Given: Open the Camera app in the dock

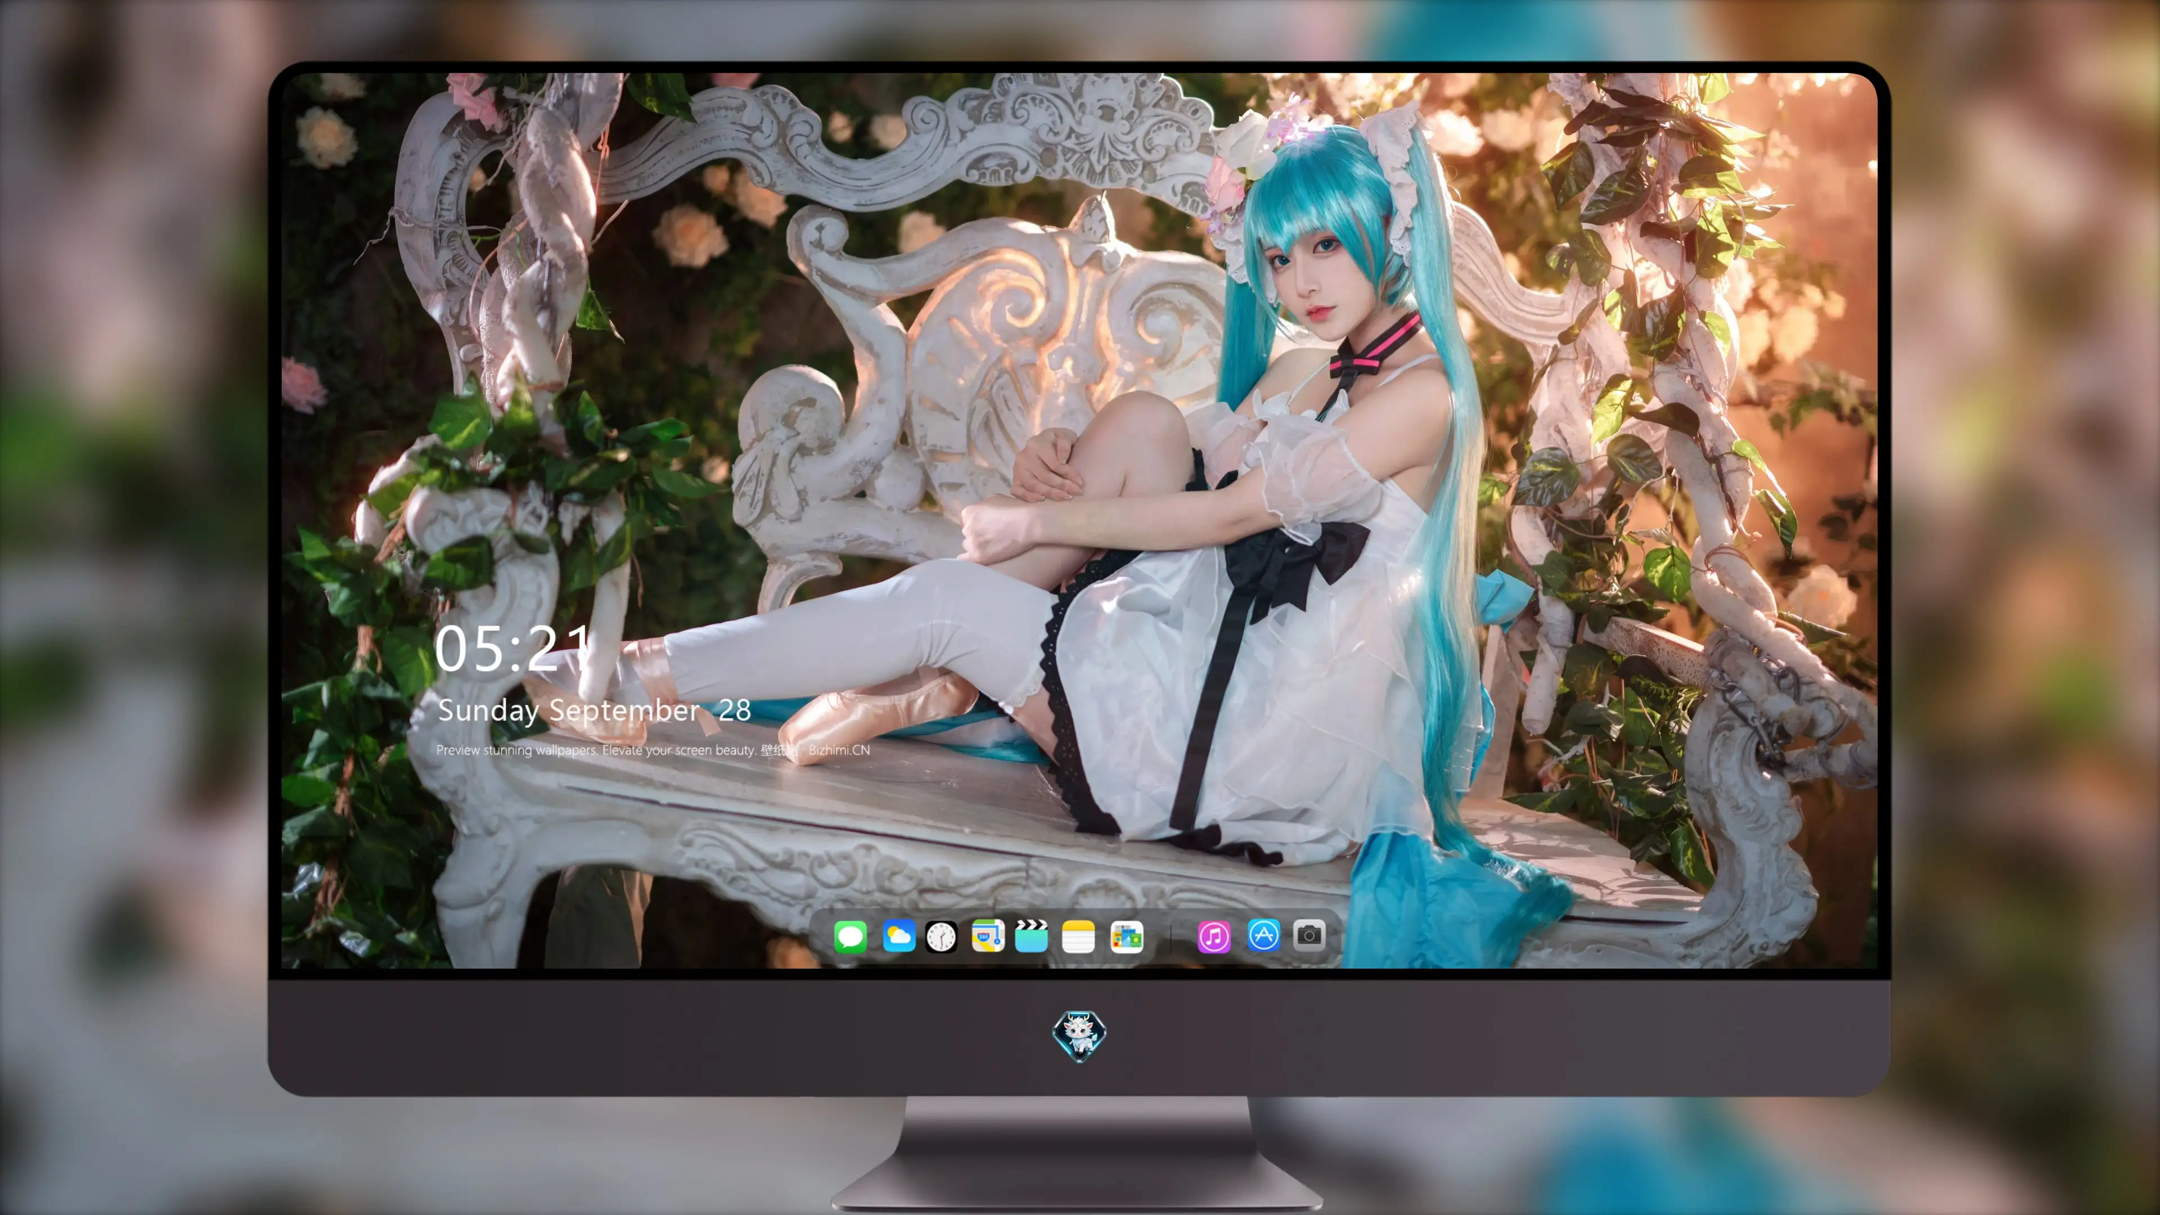Looking at the screenshot, I should click(x=1309, y=935).
